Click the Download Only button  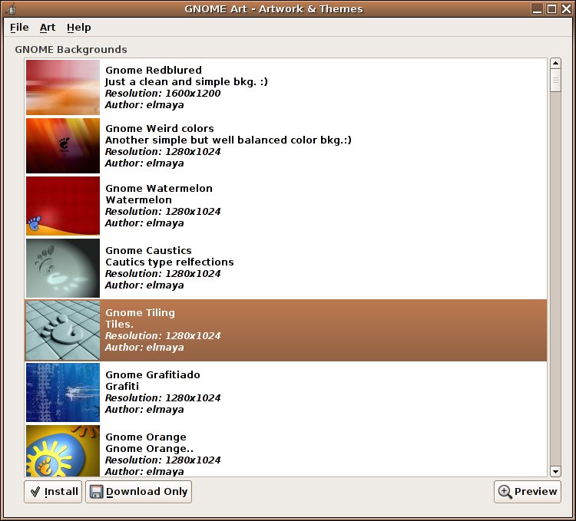[138, 492]
